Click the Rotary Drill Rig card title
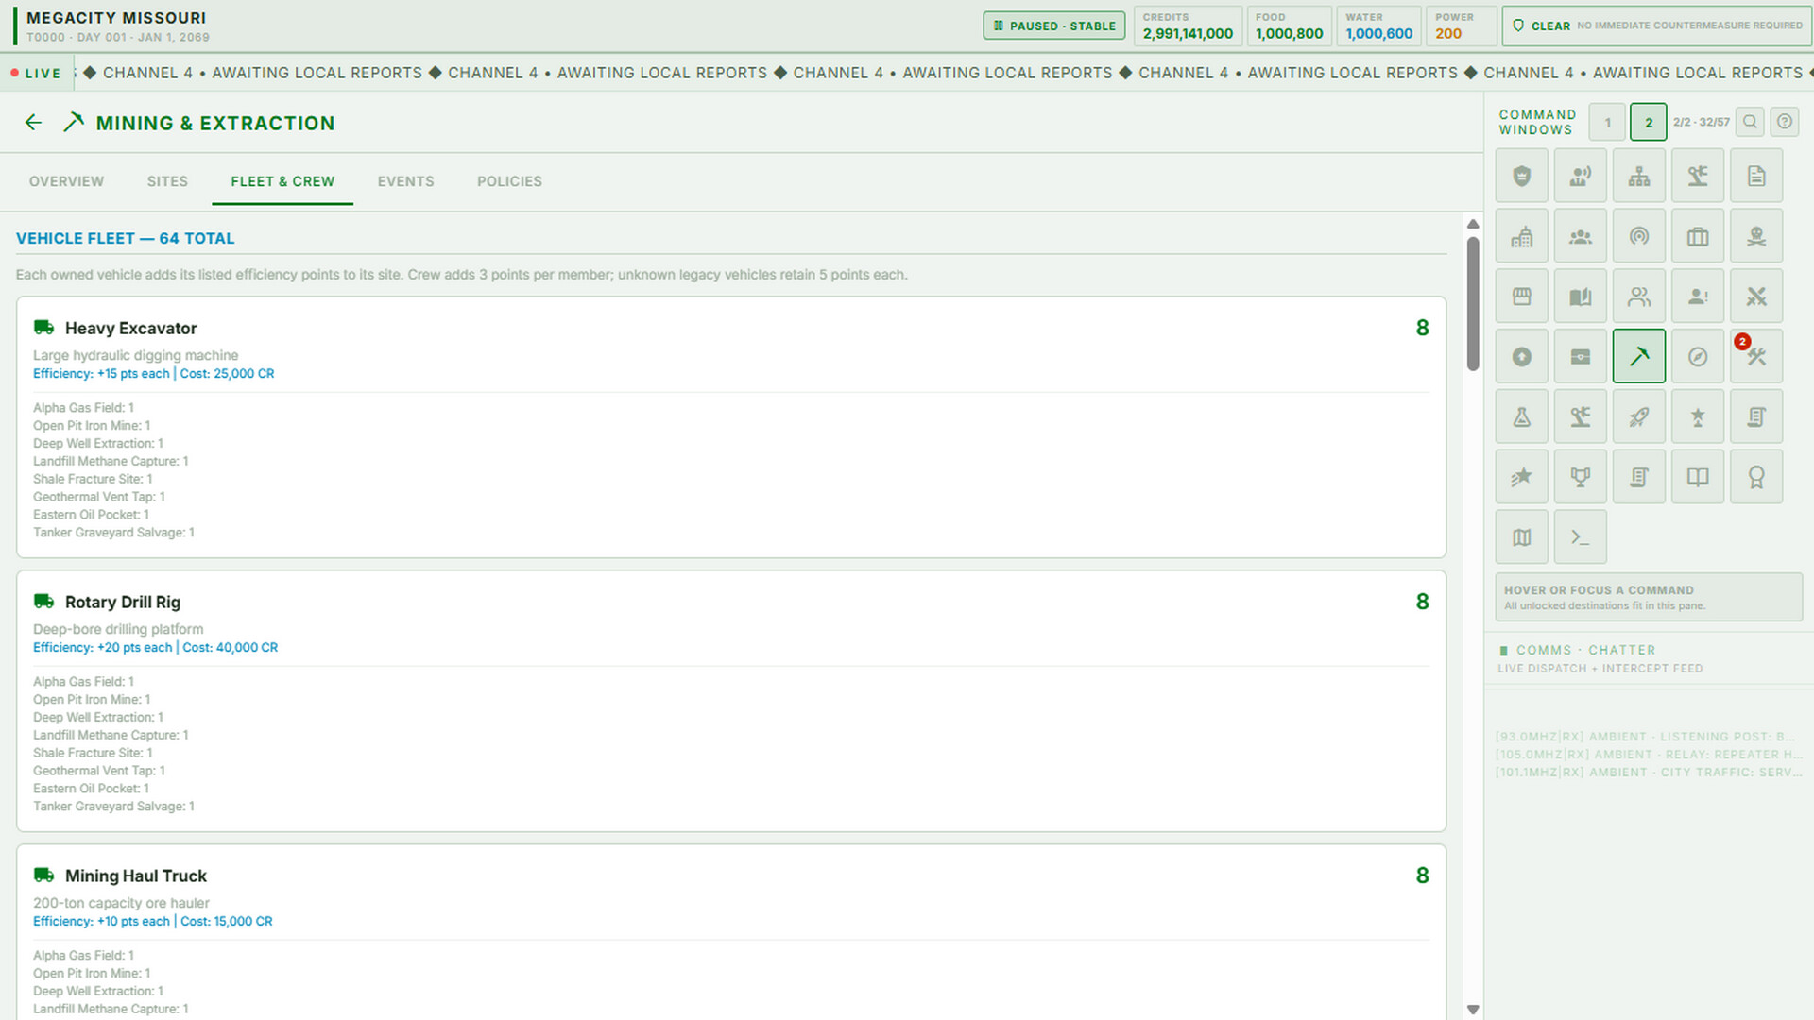Screen dimensions: 1814x1020 point(123,602)
